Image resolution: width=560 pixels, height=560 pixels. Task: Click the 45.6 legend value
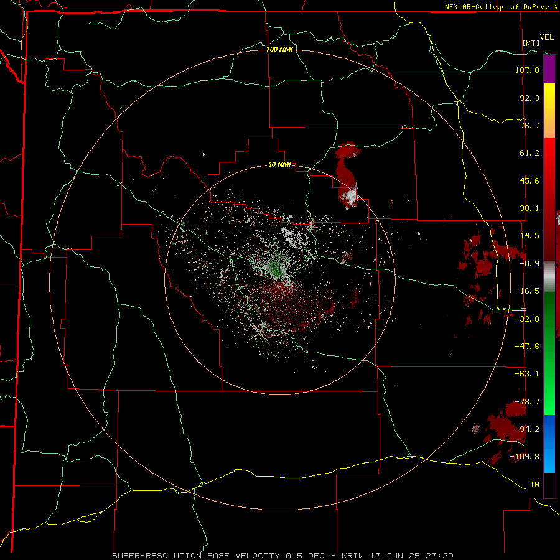coord(530,180)
